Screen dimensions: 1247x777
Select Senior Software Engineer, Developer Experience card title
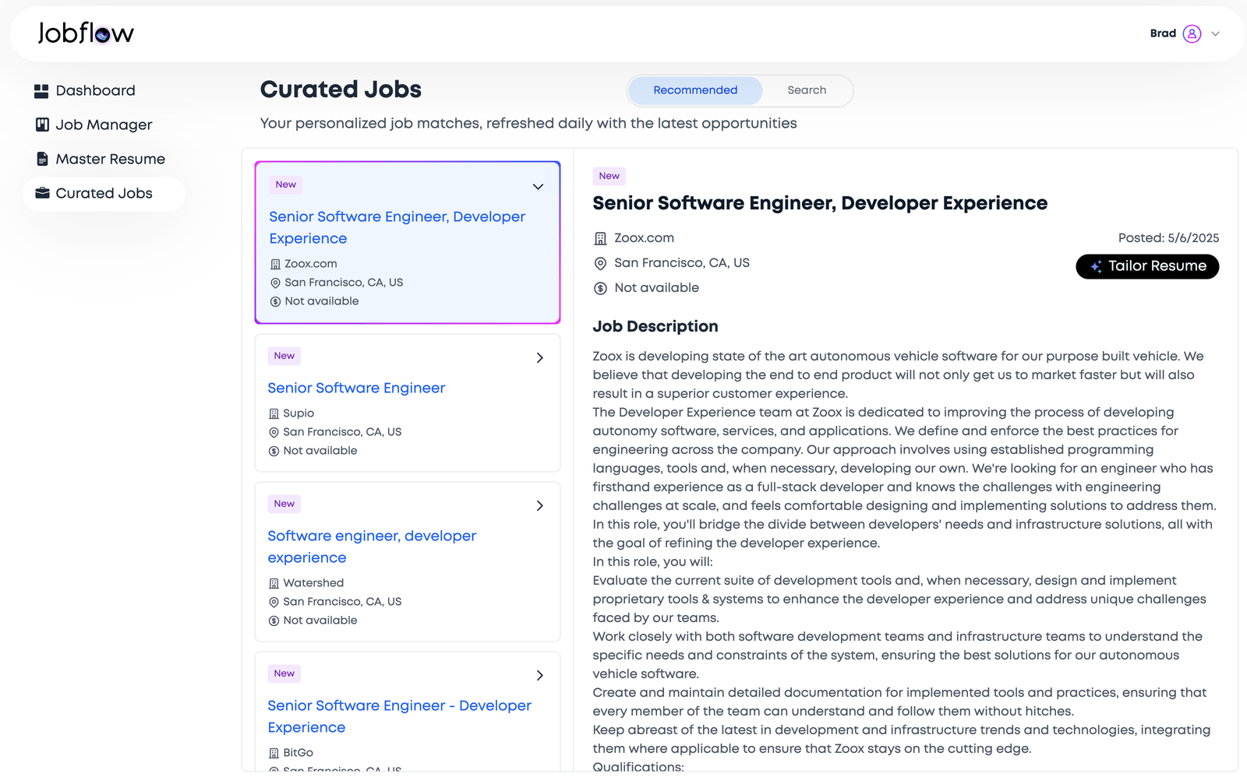(397, 227)
